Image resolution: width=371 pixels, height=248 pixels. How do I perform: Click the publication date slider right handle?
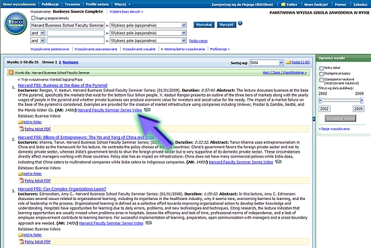click(x=362, y=101)
